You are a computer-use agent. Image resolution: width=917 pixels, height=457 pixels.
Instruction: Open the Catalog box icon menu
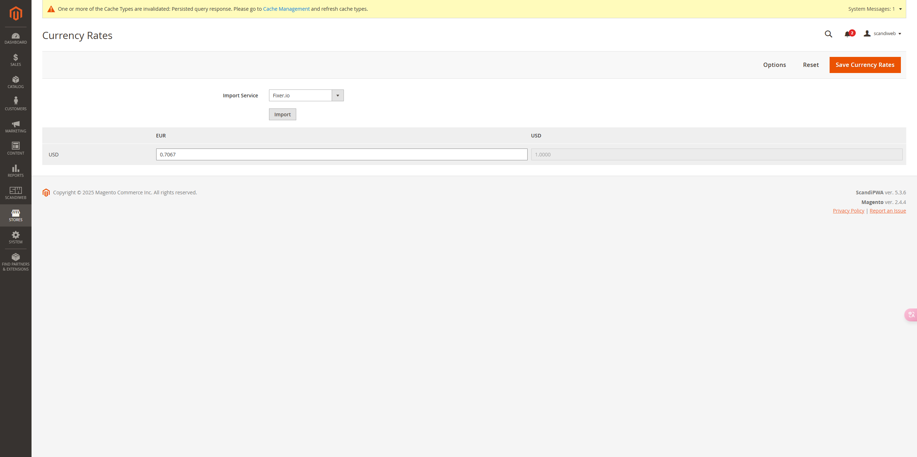point(15,82)
